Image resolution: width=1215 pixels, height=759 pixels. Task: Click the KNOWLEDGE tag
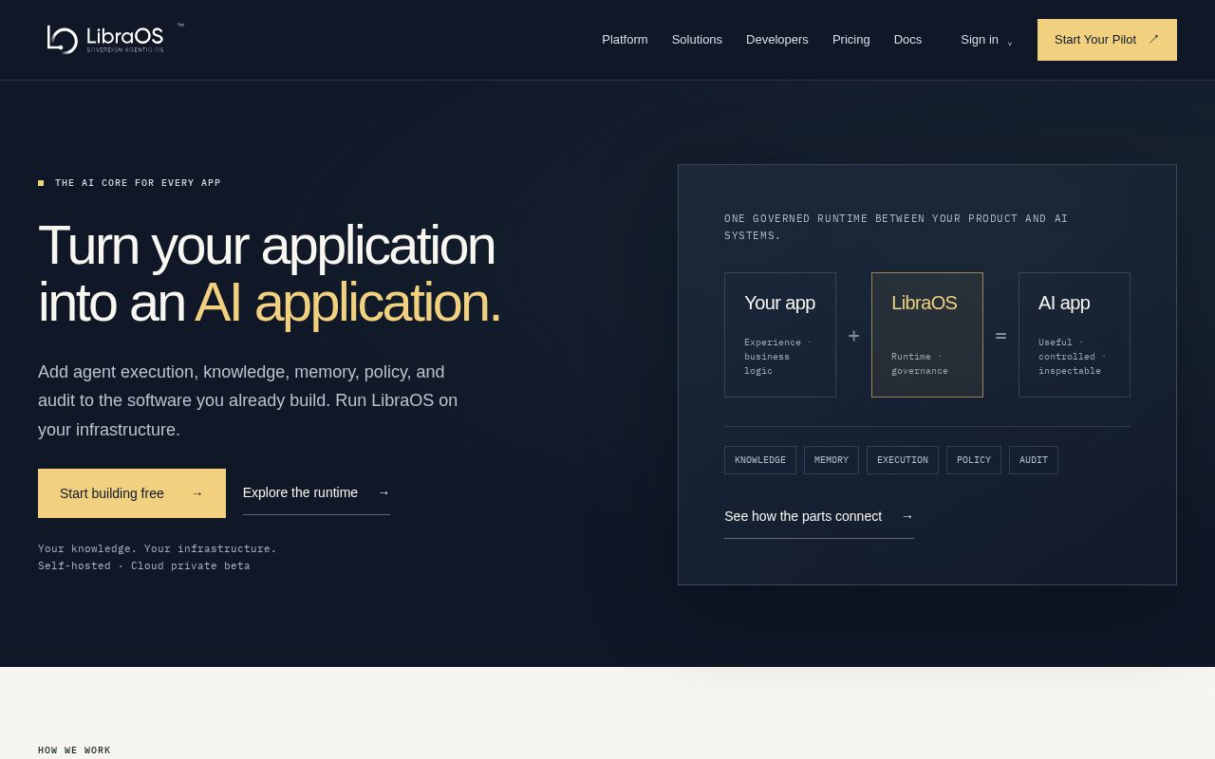click(x=760, y=460)
